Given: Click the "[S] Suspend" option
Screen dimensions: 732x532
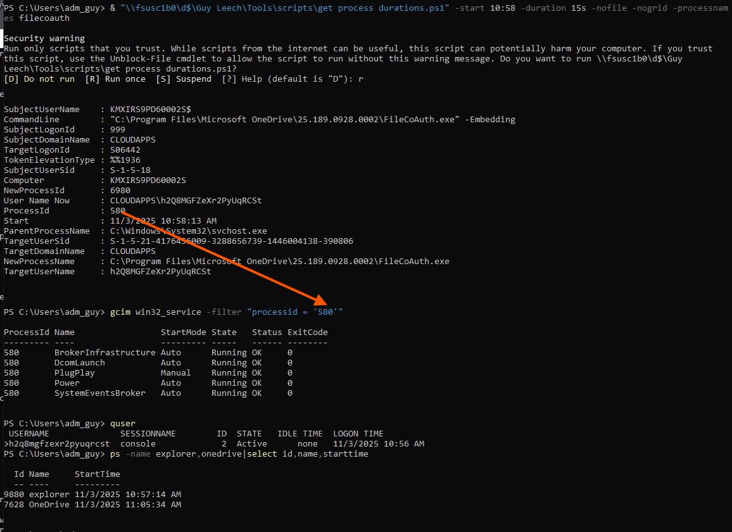Looking at the screenshot, I should point(184,79).
